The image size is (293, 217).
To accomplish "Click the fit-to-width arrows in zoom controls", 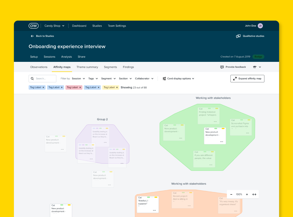I will [x=254, y=194].
